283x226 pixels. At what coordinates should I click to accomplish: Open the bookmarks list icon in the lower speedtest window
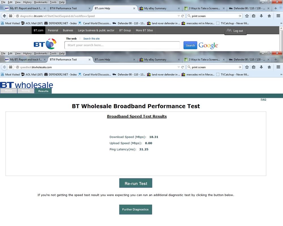pos(254,67)
